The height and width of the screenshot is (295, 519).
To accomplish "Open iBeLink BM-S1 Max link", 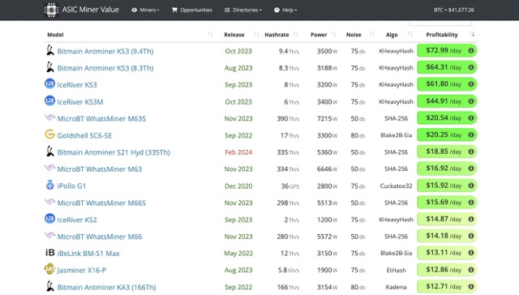I will click(88, 254).
